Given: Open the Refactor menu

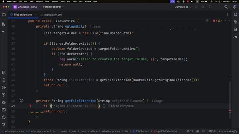Looking at the screenshot, I should [55, 1].
